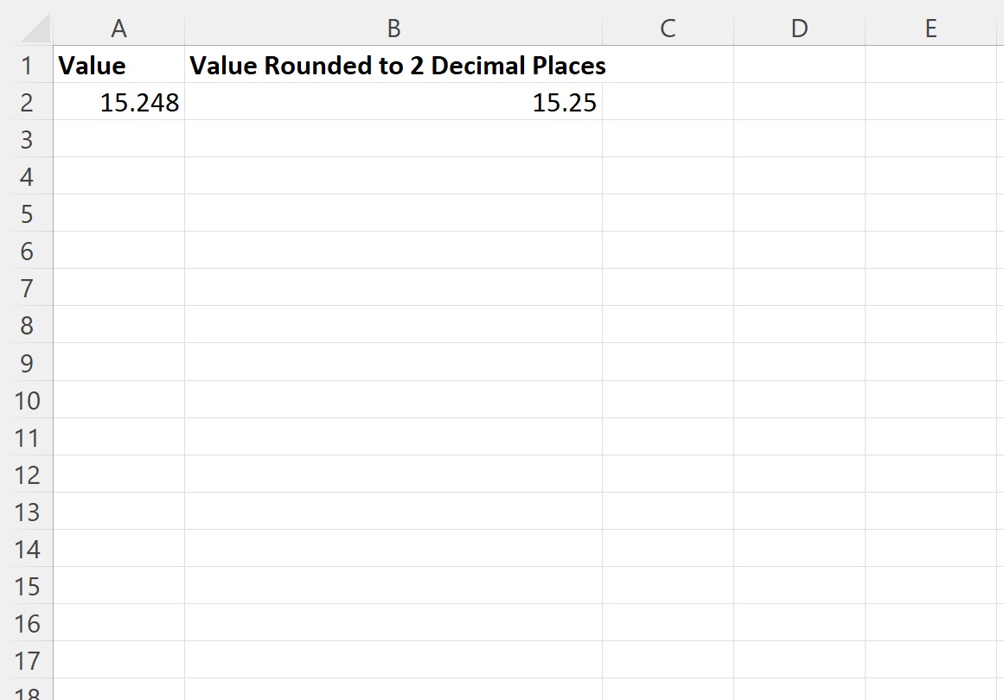Click the empty cell directly below 15.248
Viewport: 1004px width, 700px height.
(118, 139)
